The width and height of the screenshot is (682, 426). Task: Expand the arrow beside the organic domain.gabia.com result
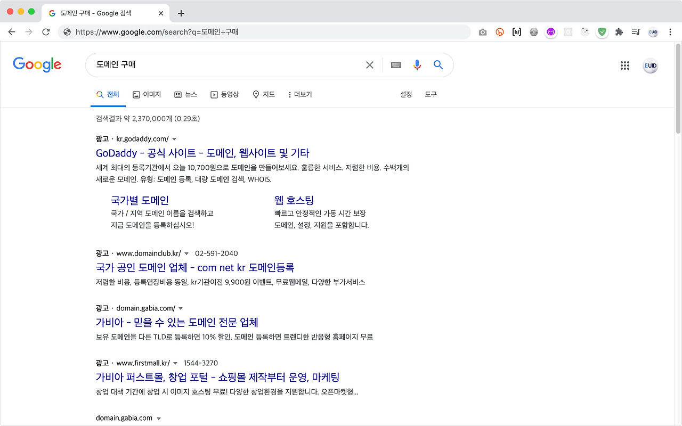click(x=158, y=419)
